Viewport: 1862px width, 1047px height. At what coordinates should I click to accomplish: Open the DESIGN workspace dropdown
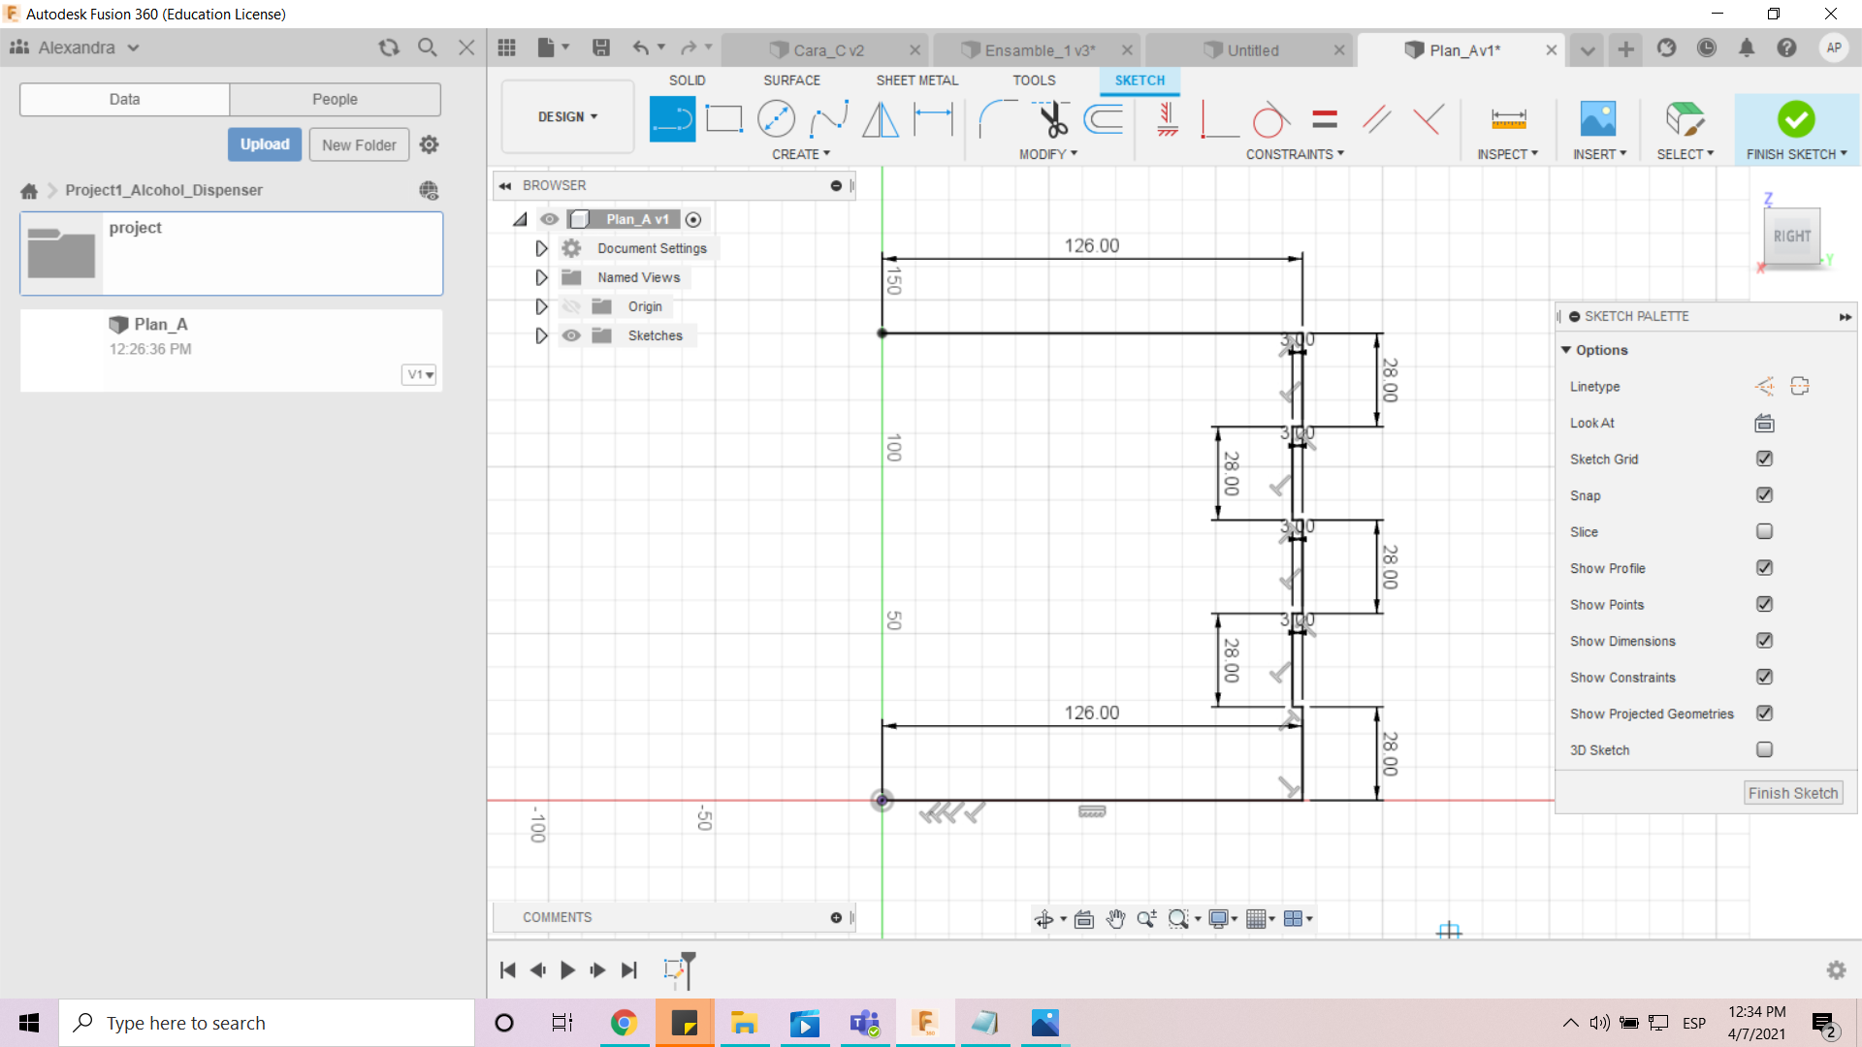pos(567,116)
